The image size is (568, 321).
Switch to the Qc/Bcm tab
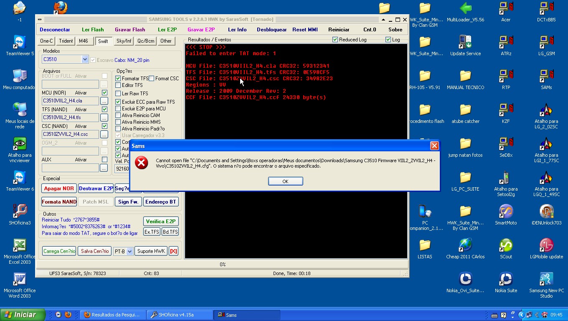146,41
